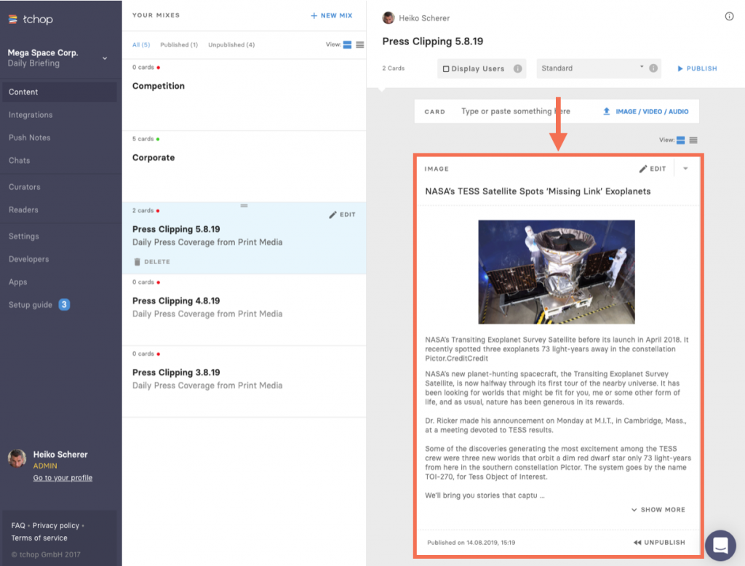Upload media via Image / Video / Audio

click(646, 112)
